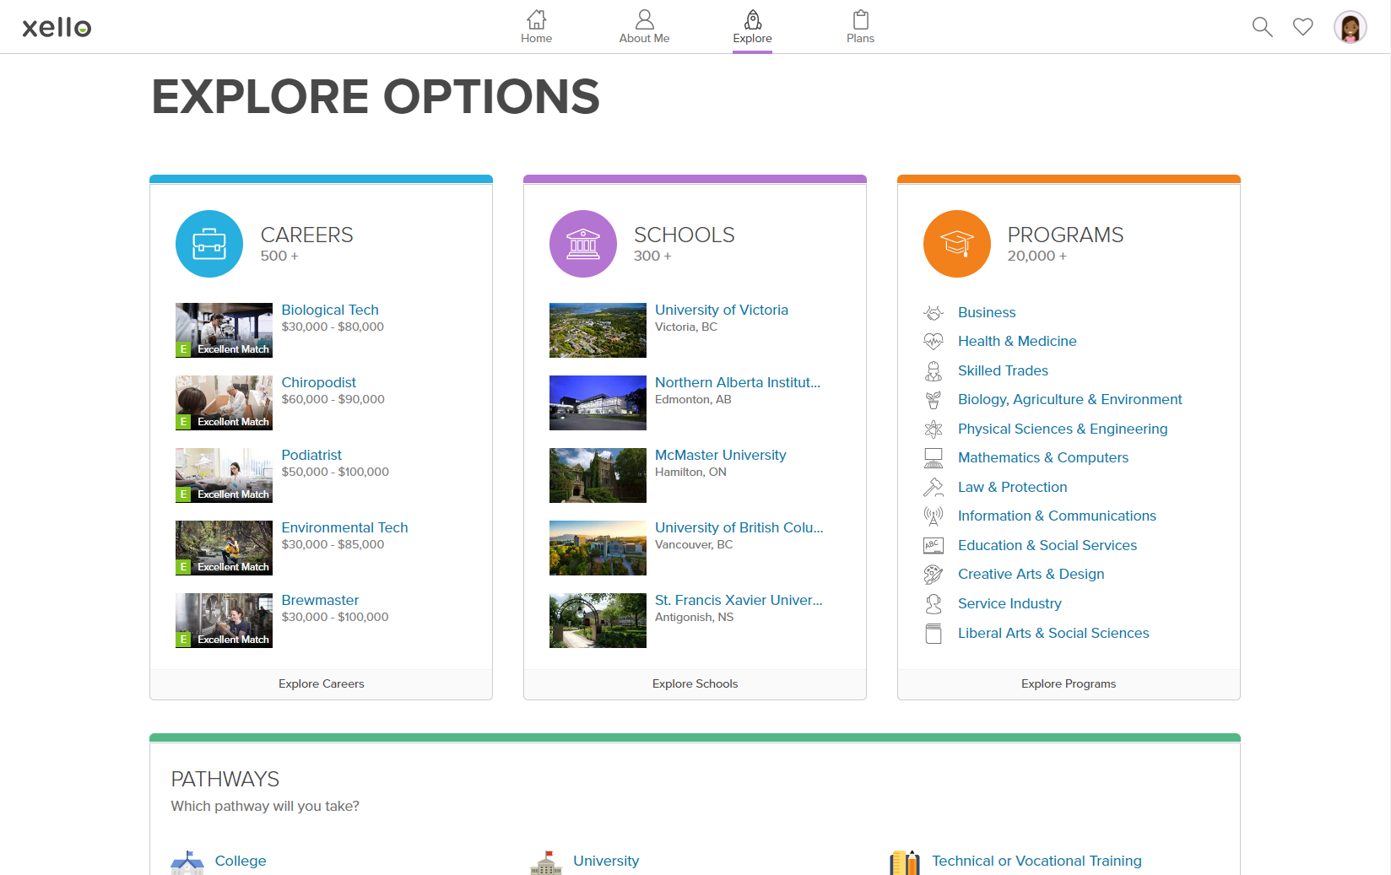This screenshot has width=1391, height=875.
Task: Click the Schools building icon
Action: tap(583, 244)
